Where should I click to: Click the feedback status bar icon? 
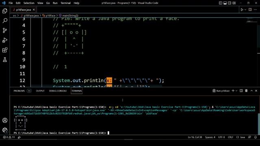[x=249, y=137]
